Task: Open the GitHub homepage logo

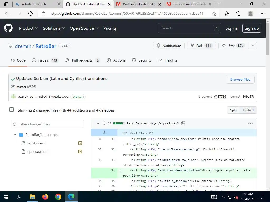Action: pyautogui.click(x=8, y=28)
